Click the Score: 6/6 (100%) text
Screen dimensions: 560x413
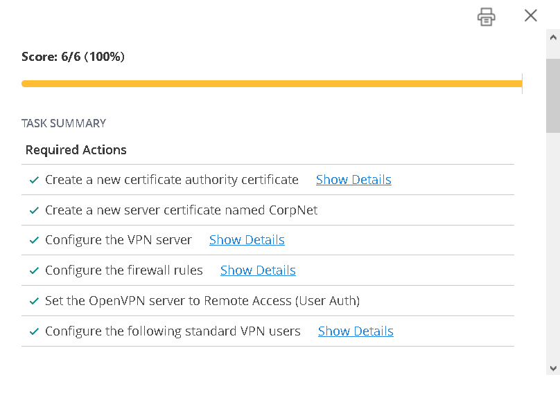(73, 57)
